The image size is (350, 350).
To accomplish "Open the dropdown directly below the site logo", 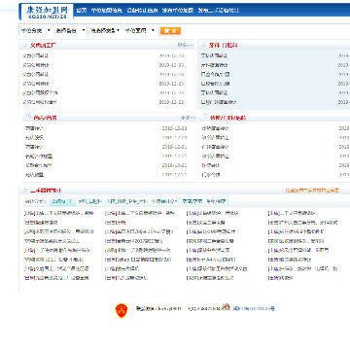I will pyautogui.click(x=36, y=31).
